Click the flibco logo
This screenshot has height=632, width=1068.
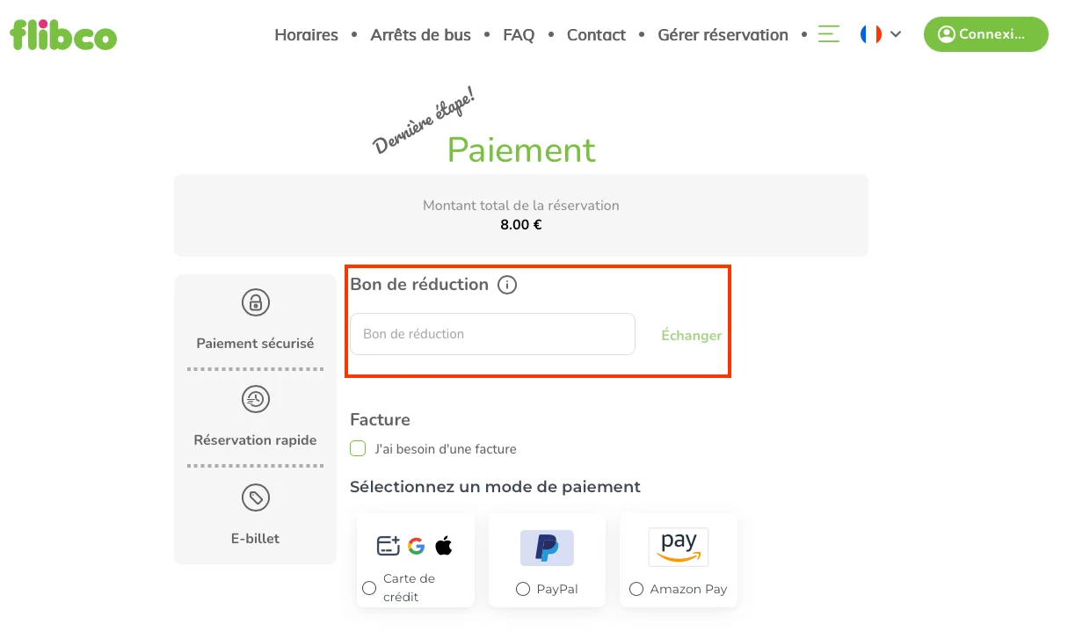click(62, 35)
